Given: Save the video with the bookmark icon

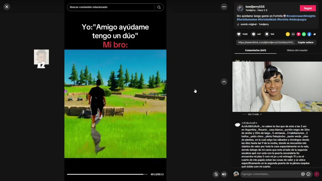Looking at the screenshot, I should click(267, 34).
